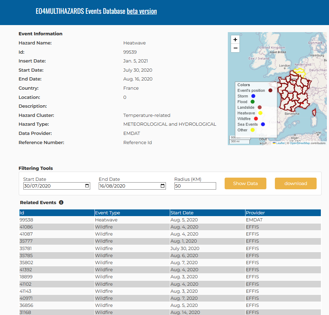Open the OpenStreetMap attribution link

pos(300,143)
